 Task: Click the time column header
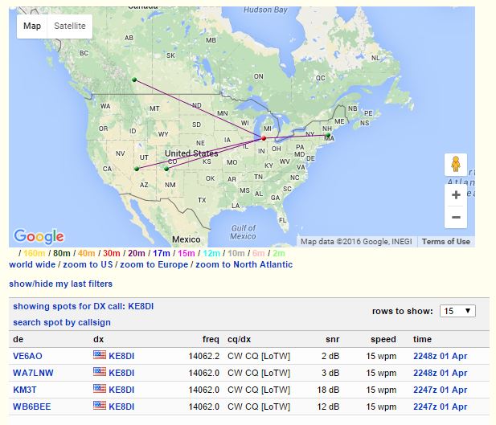[x=422, y=339]
